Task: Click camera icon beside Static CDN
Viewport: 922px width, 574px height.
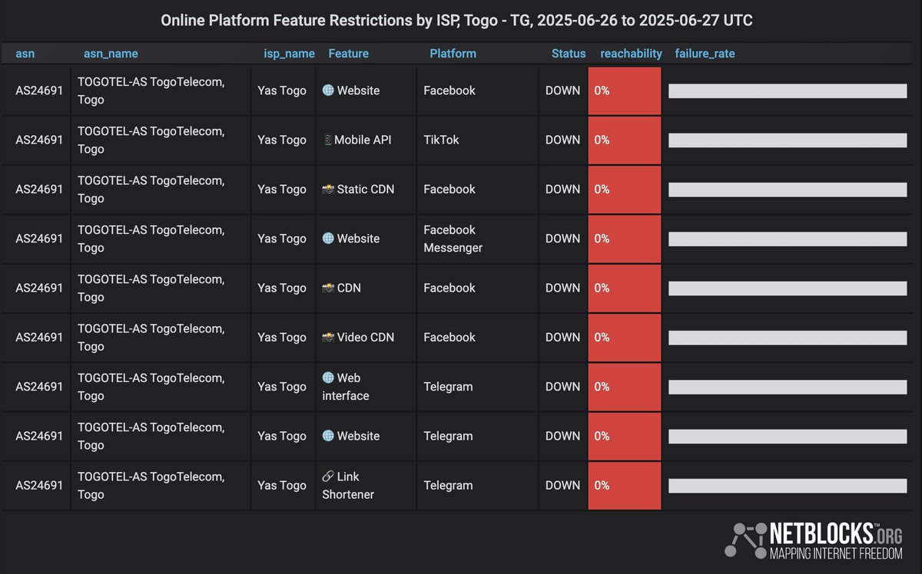Action: coord(328,189)
